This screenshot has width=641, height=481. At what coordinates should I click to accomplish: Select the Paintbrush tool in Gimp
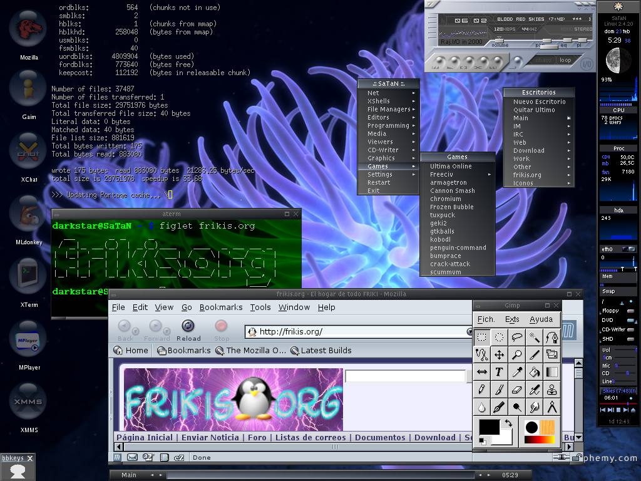coord(499,390)
